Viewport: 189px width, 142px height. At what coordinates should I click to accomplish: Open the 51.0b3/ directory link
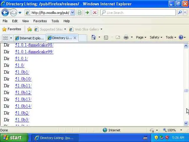tap(22, 120)
